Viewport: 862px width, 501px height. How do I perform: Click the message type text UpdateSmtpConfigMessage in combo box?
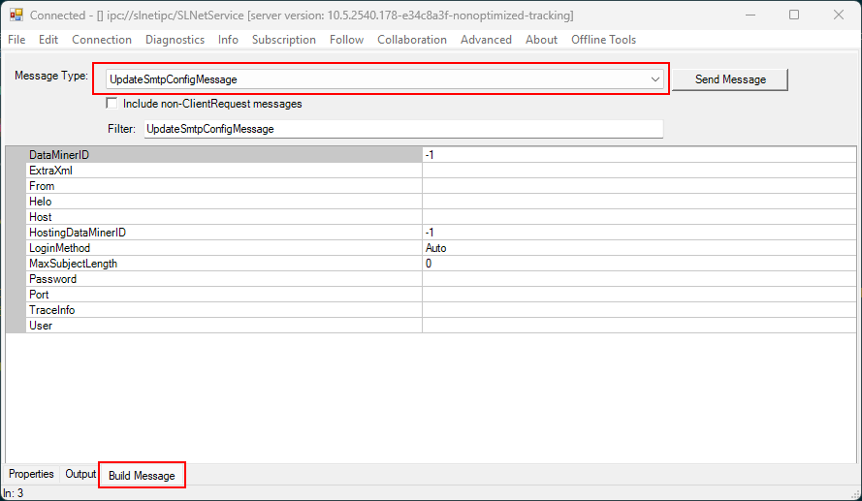click(x=174, y=79)
